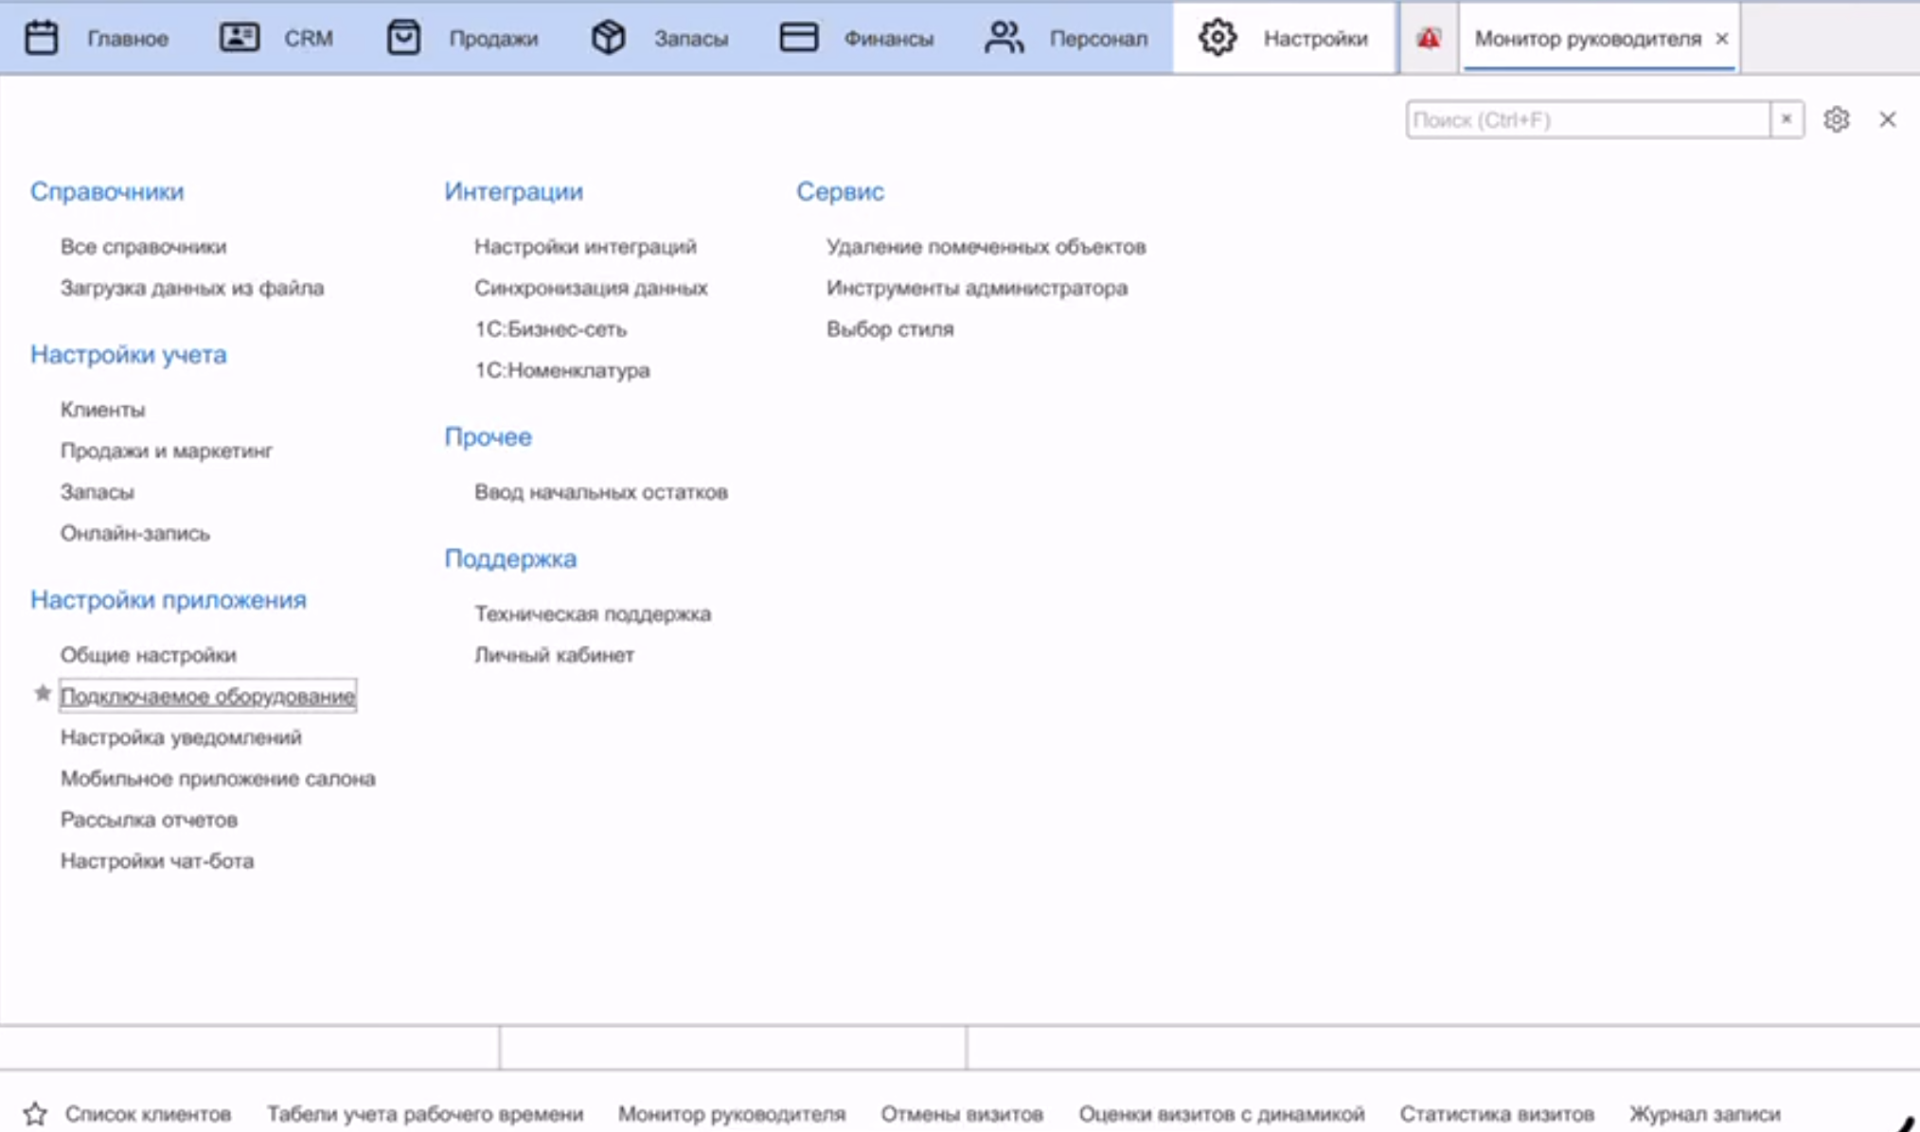1920x1132 pixels.
Task: Open Настройки чат-бота item
Action: coord(157,861)
